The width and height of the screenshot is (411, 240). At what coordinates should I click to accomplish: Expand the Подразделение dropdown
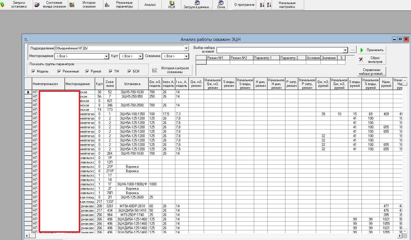click(x=186, y=48)
